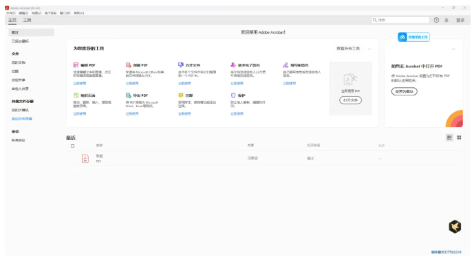Click 立即使用 link under Edit PDF
The width and height of the screenshot is (474, 261).
[x=80, y=83]
